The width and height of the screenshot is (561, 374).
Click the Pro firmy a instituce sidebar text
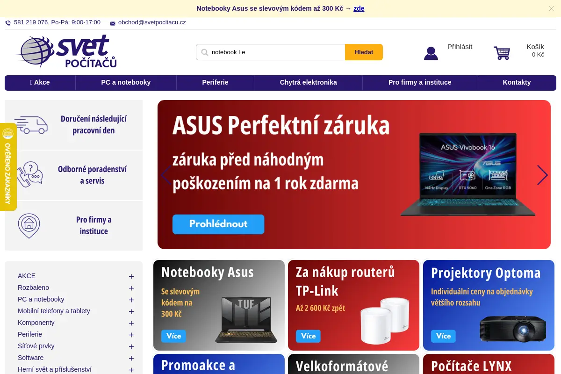tap(93, 225)
